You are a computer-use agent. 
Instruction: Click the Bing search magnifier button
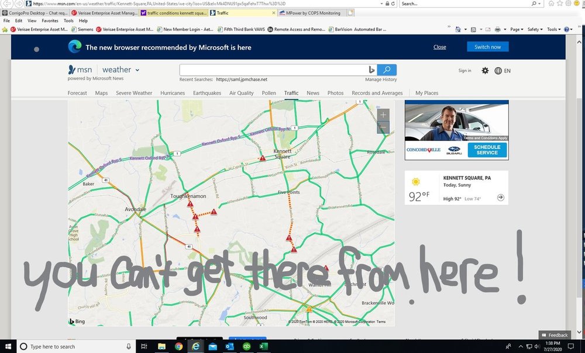(x=387, y=69)
